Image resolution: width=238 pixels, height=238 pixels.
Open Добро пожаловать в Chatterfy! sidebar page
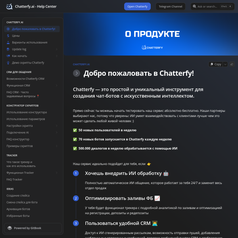(x=32, y=29)
